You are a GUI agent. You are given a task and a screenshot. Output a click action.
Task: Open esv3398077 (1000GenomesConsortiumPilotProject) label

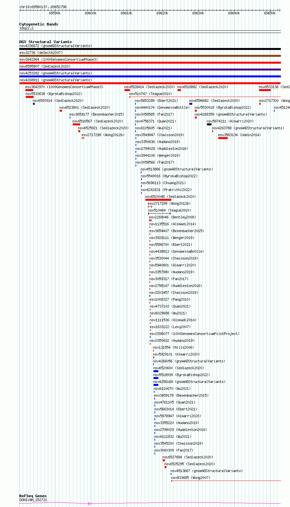pos(195,334)
